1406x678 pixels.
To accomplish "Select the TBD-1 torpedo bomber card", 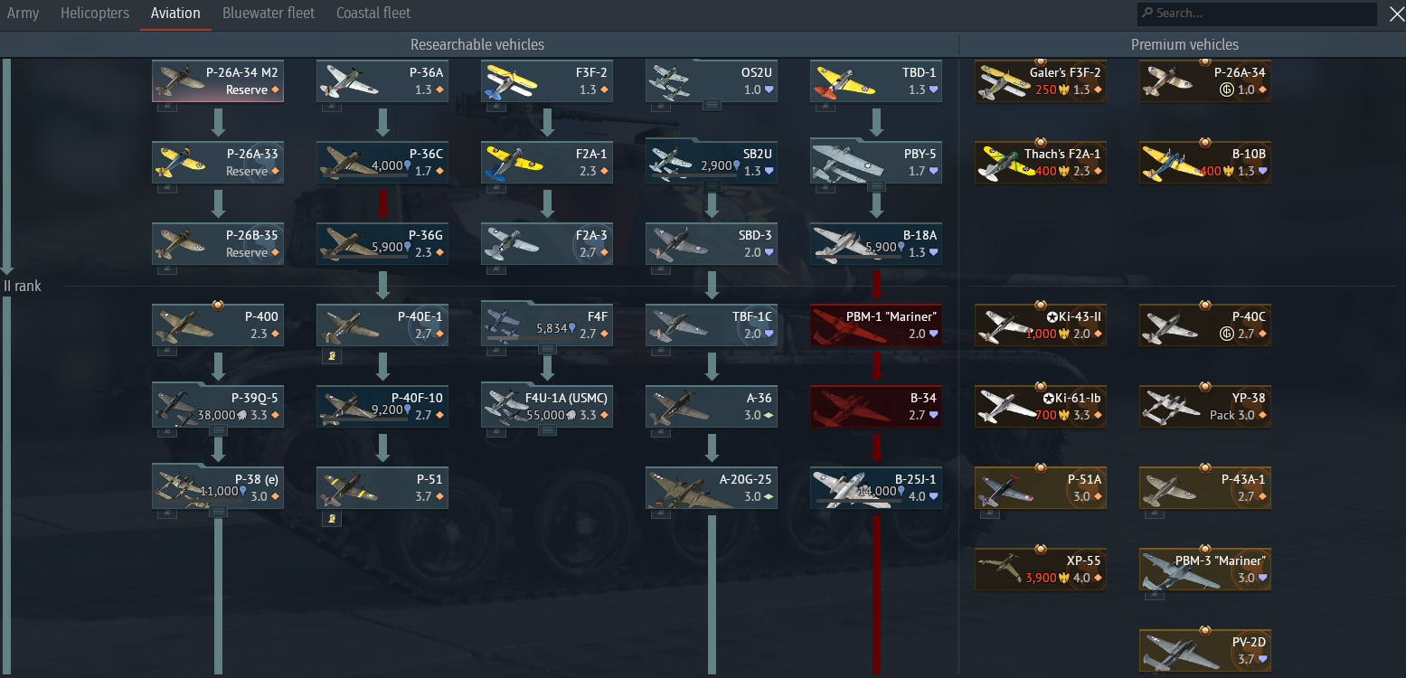I will (x=876, y=81).
